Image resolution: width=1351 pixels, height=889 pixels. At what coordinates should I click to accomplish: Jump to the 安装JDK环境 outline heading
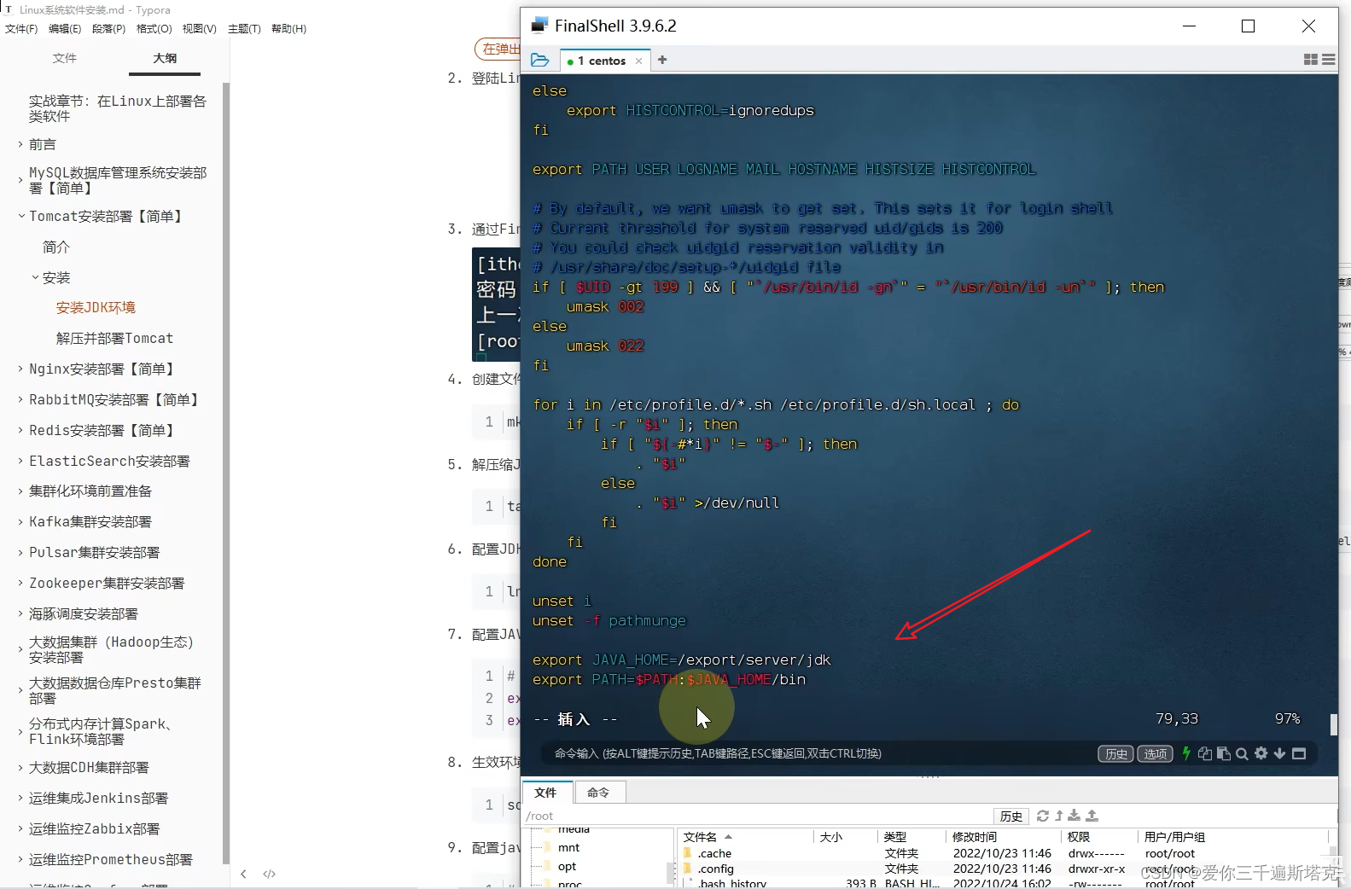[x=96, y=307]
